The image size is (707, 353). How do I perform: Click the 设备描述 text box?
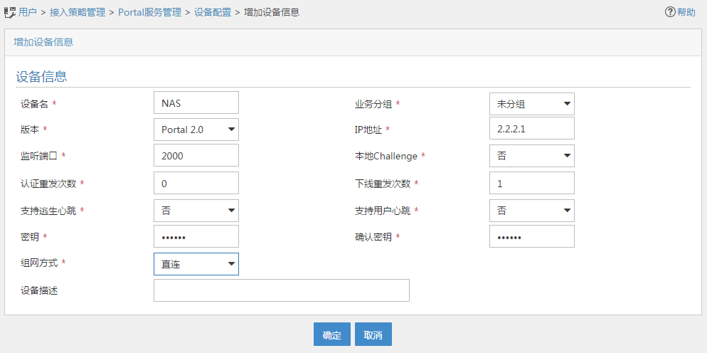281,290
